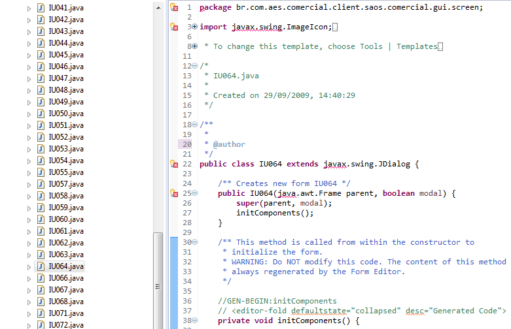Collapse the Javadoc block at line 18
Screen dimensions: 511x329
click(x=194, y=124)
